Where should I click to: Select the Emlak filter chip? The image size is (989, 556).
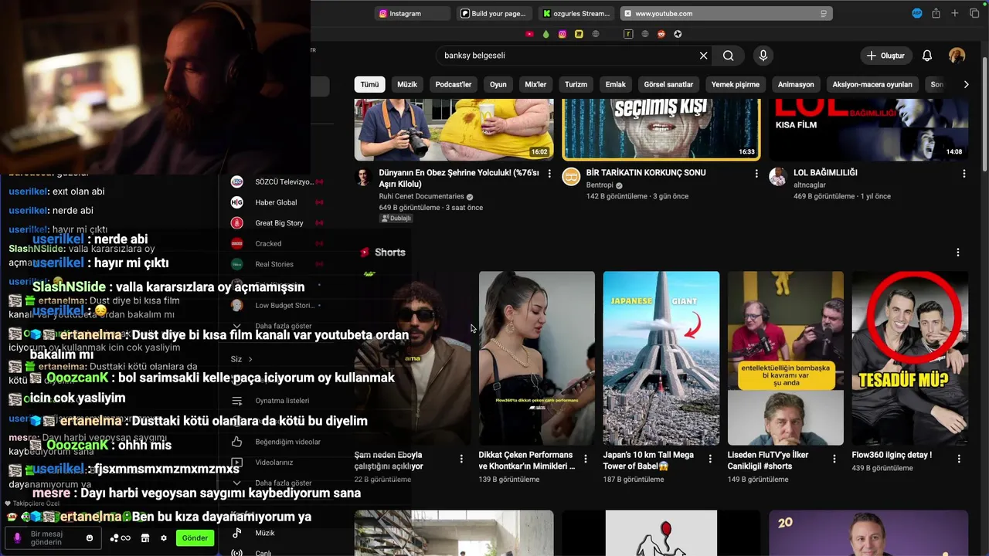tap(616, 84)
